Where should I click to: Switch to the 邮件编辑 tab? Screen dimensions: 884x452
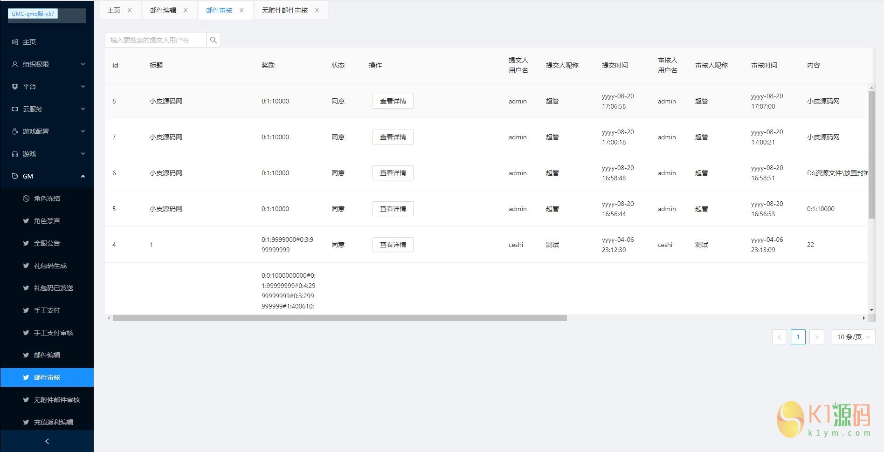point(163,10)
